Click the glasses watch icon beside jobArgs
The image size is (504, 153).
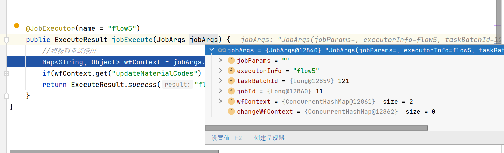tap(222, 50)
